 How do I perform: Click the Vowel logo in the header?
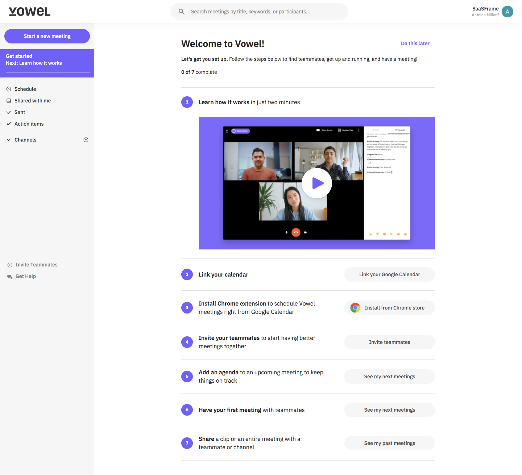point(29,12)
